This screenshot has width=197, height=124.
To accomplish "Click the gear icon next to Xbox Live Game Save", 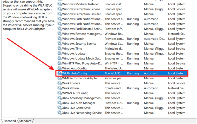I will pyautogui.click(x=59, y=108).
